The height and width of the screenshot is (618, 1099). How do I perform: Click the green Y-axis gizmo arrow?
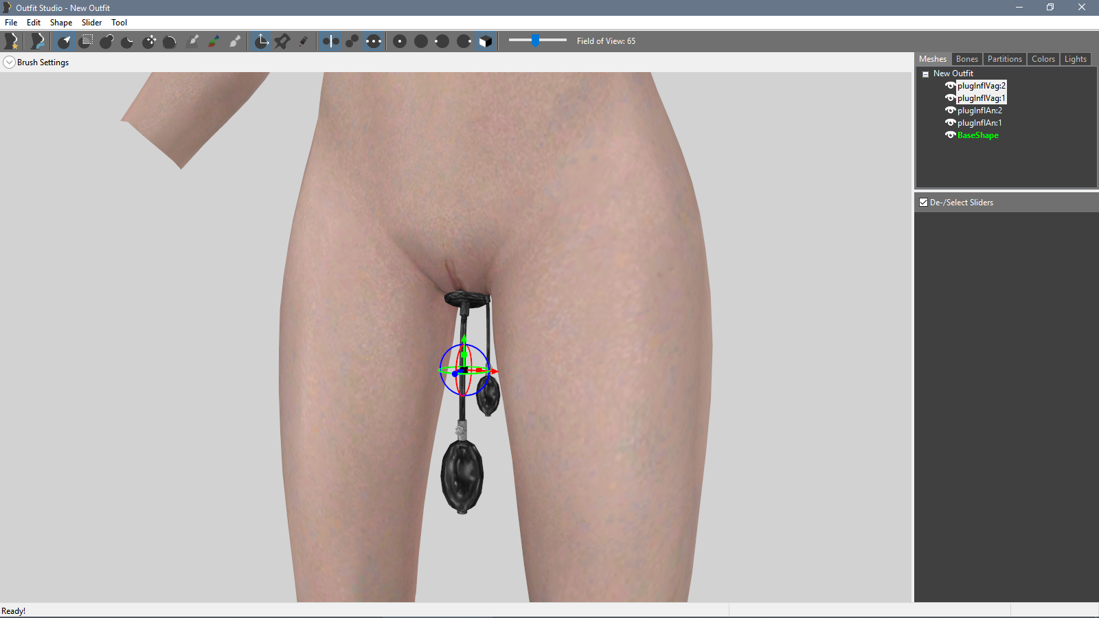pos(464,339)
